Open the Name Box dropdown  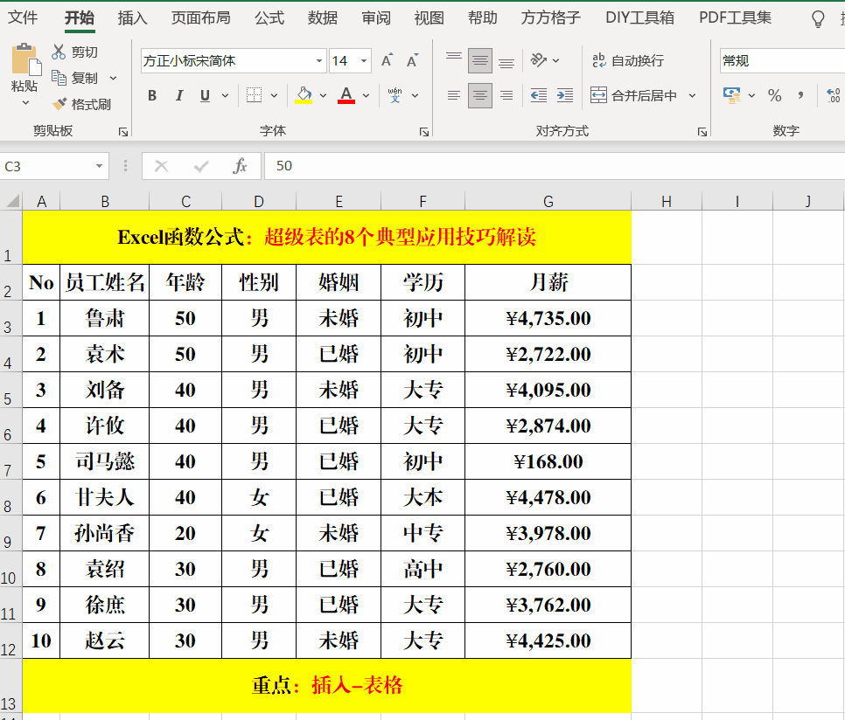click(x=99, y=166)
